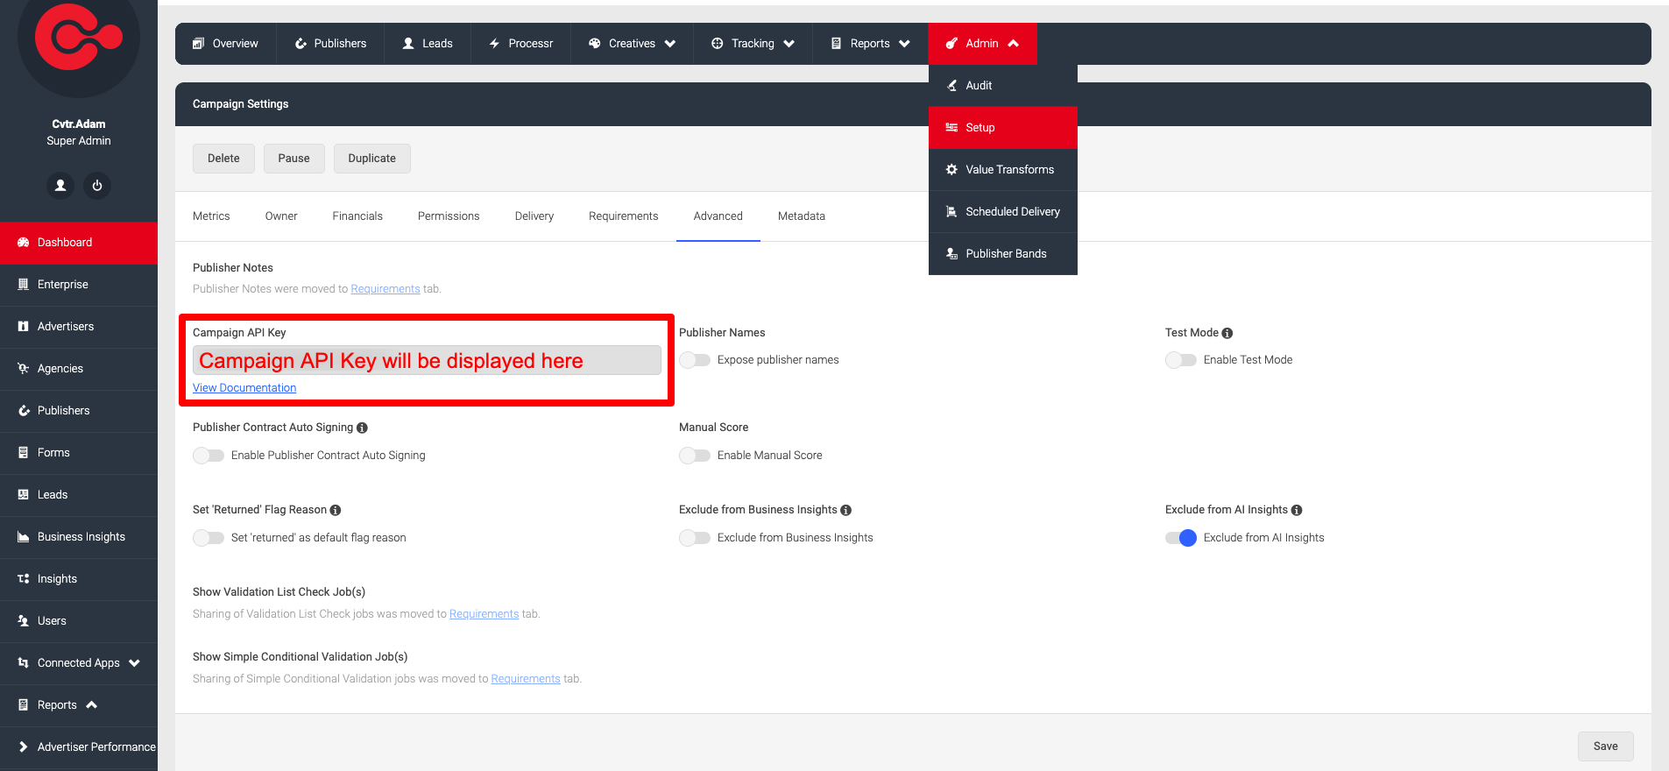Select Audit in the Admin menu
Screen dimensions: 1669x771
coord(1003,86)
